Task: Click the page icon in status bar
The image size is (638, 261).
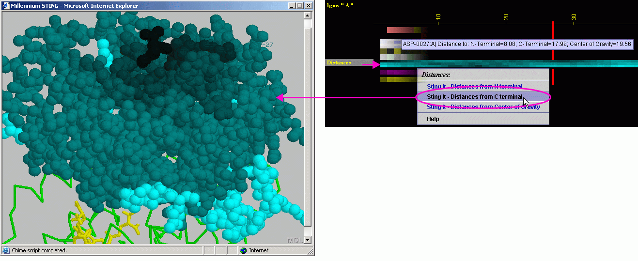Action: [6, 250]
